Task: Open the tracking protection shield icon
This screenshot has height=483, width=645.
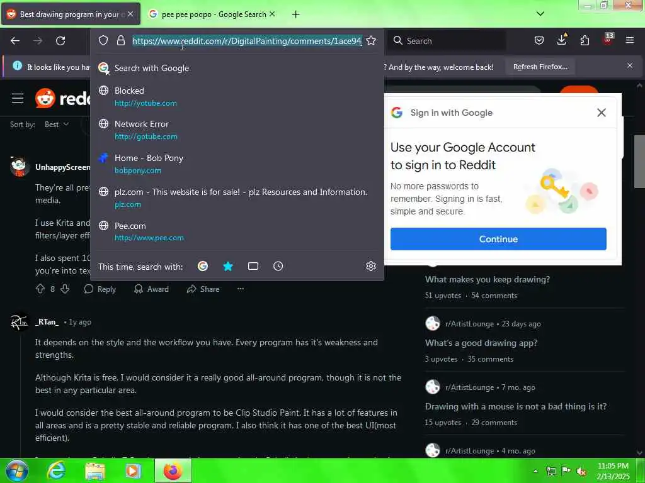Action: [x=103, y=40]
